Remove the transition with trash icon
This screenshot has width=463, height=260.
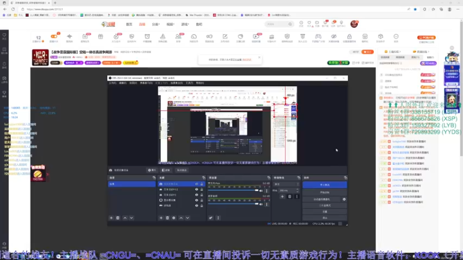click(x=290, y=196)
